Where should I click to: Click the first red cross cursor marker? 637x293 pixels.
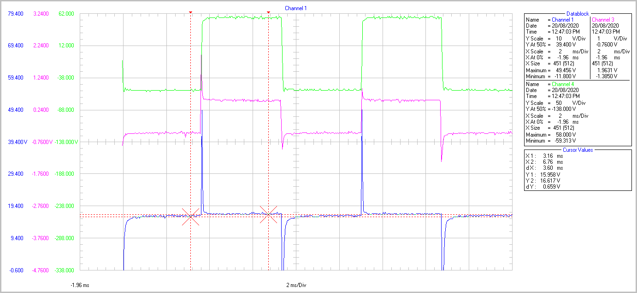tap(191, 216)
